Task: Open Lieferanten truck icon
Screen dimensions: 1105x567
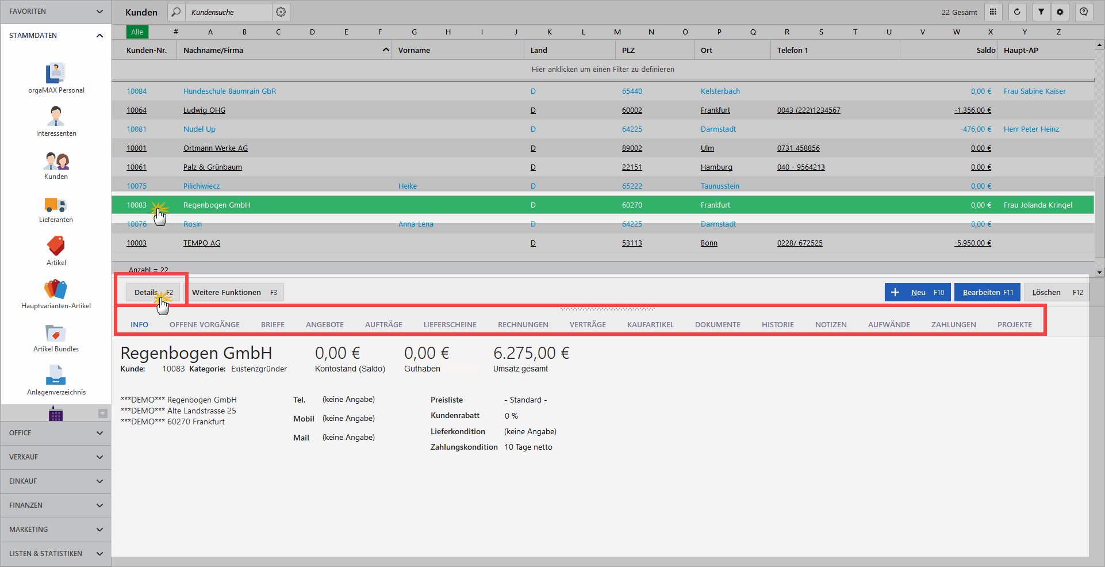Action: click(56, 205)
